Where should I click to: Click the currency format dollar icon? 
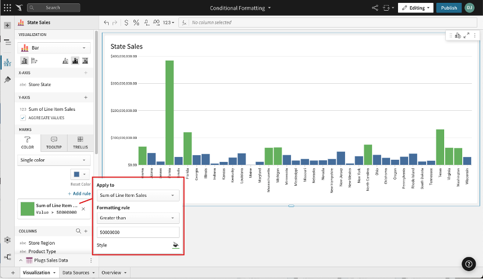tap(126, 22)
